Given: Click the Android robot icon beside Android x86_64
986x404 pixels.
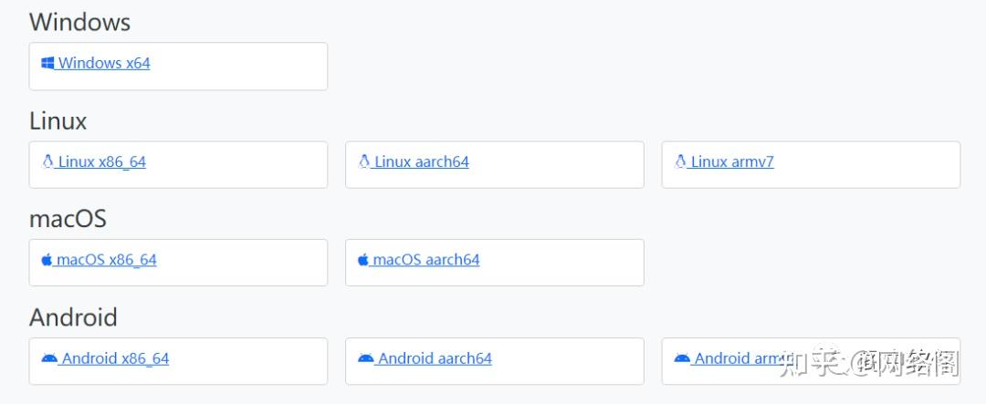Looking at the screenshot, I should (49, 358).
